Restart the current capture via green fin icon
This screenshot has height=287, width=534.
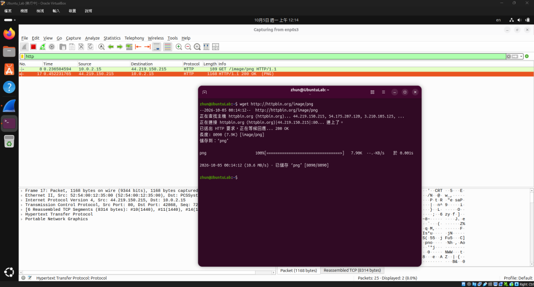[x=42, y=46]
